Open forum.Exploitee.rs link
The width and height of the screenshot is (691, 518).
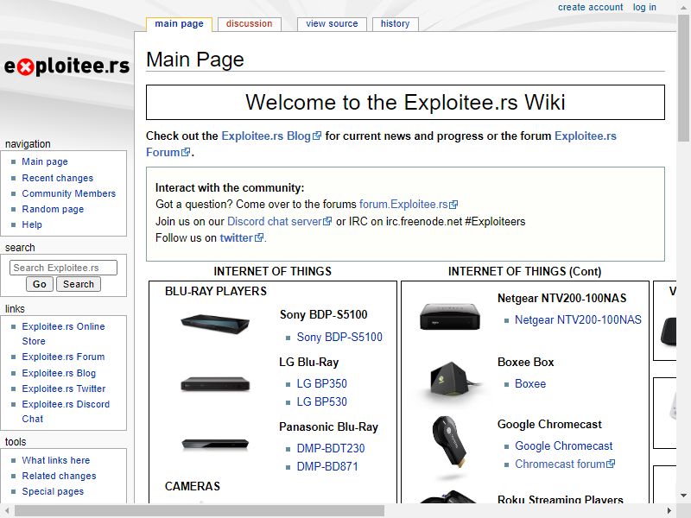(x=409, y=204)
